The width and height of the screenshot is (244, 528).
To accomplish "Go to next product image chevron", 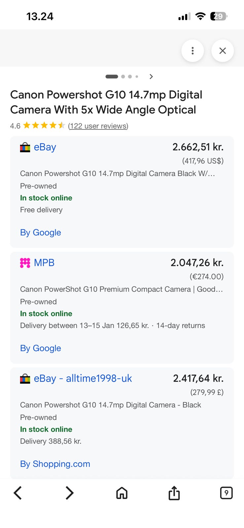I will point(151,77).
